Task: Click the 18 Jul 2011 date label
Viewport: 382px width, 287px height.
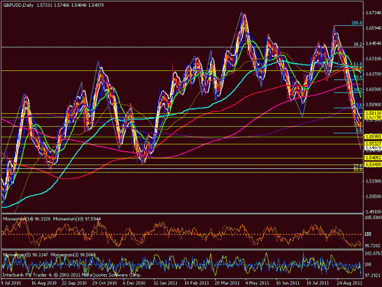Action: (x=318, y=283)
